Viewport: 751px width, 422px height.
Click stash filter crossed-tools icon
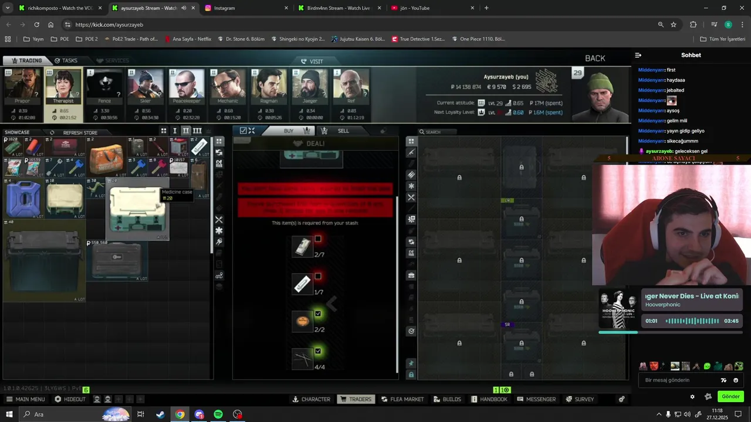click(x=411, y=198)
